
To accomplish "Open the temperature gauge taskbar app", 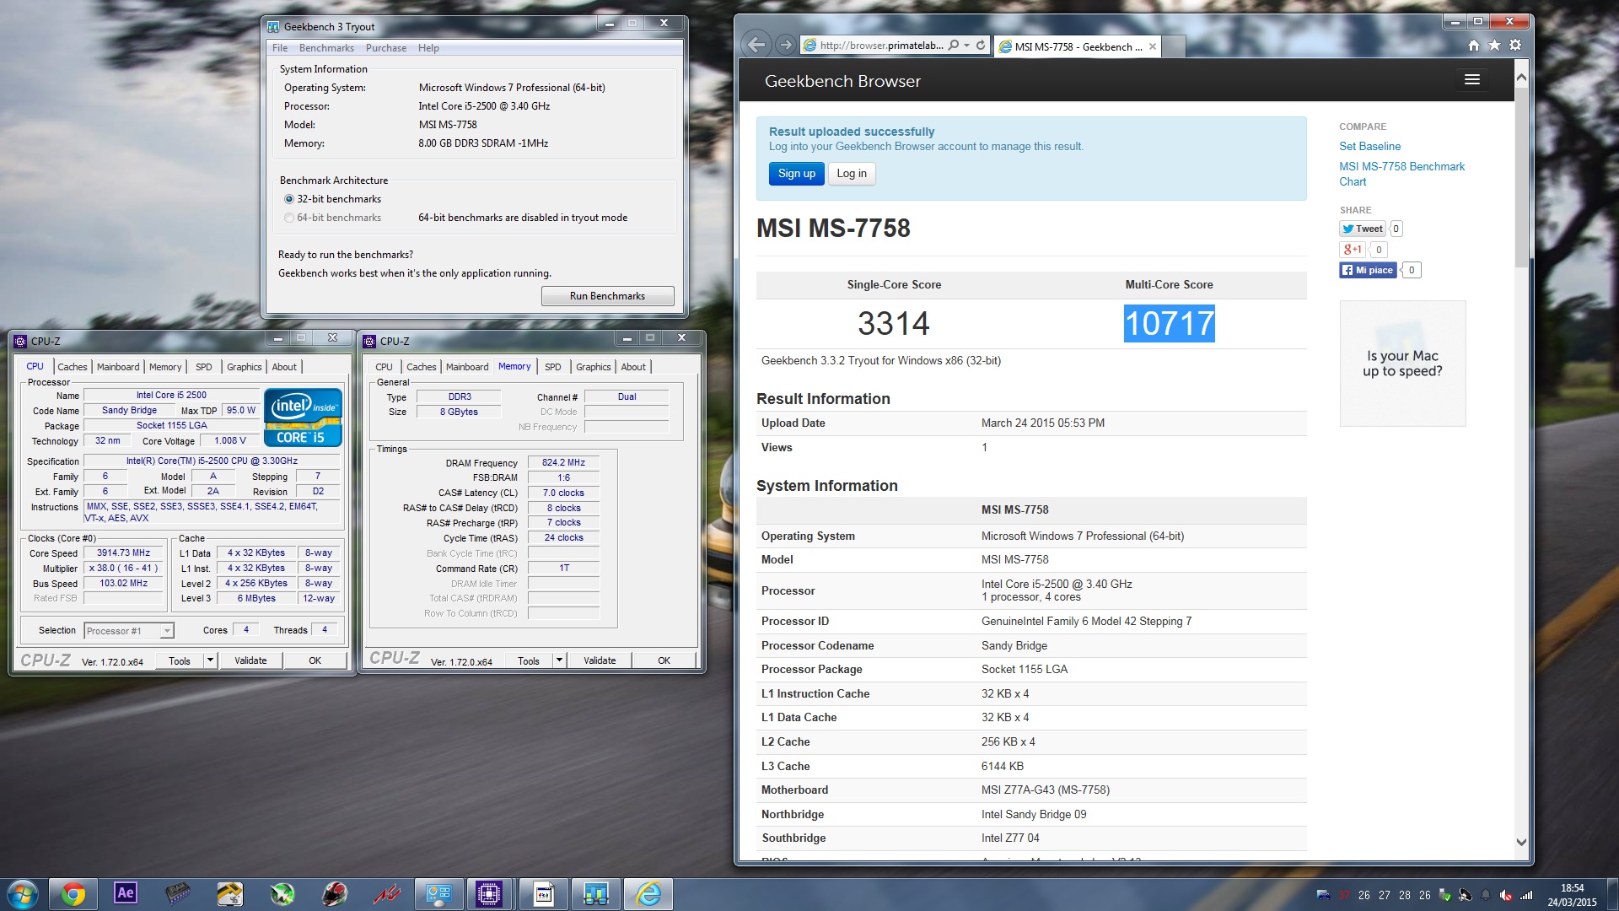I will point(230,894).
